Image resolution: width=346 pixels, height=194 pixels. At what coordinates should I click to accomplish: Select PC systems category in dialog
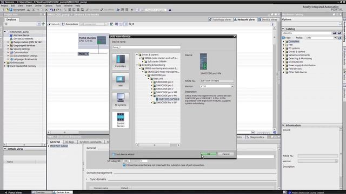point(121,100)
